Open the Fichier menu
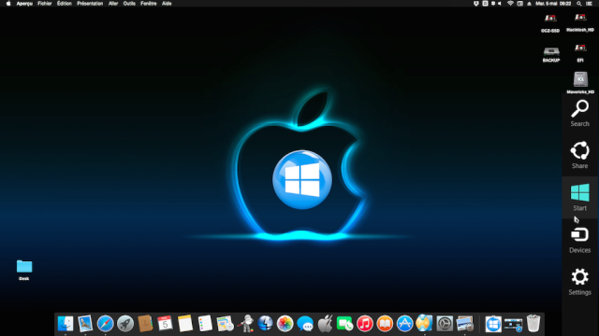 tap(45, 4)
